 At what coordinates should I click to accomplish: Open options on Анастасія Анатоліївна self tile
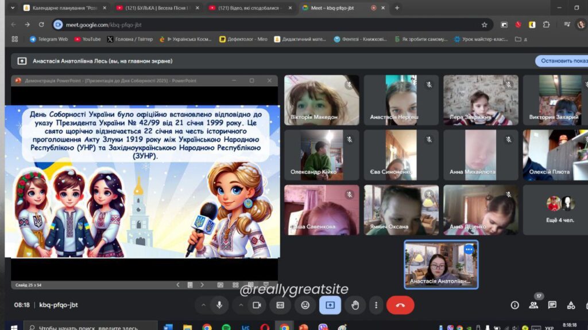(x=469, y=249)
